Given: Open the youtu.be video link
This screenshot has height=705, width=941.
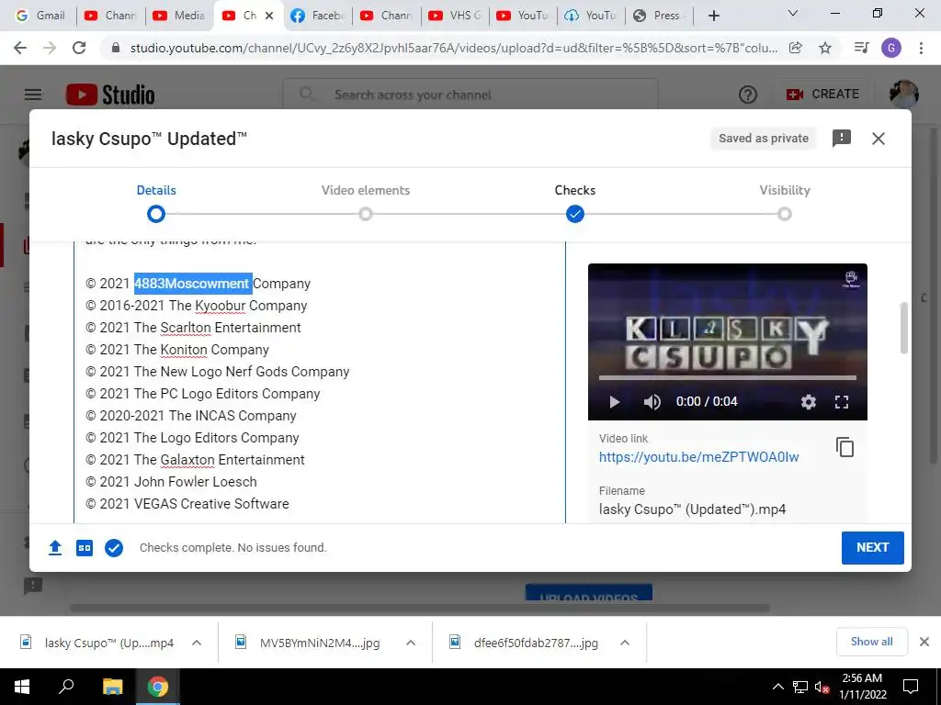Looking at the screenshot, I should point(698,457).
